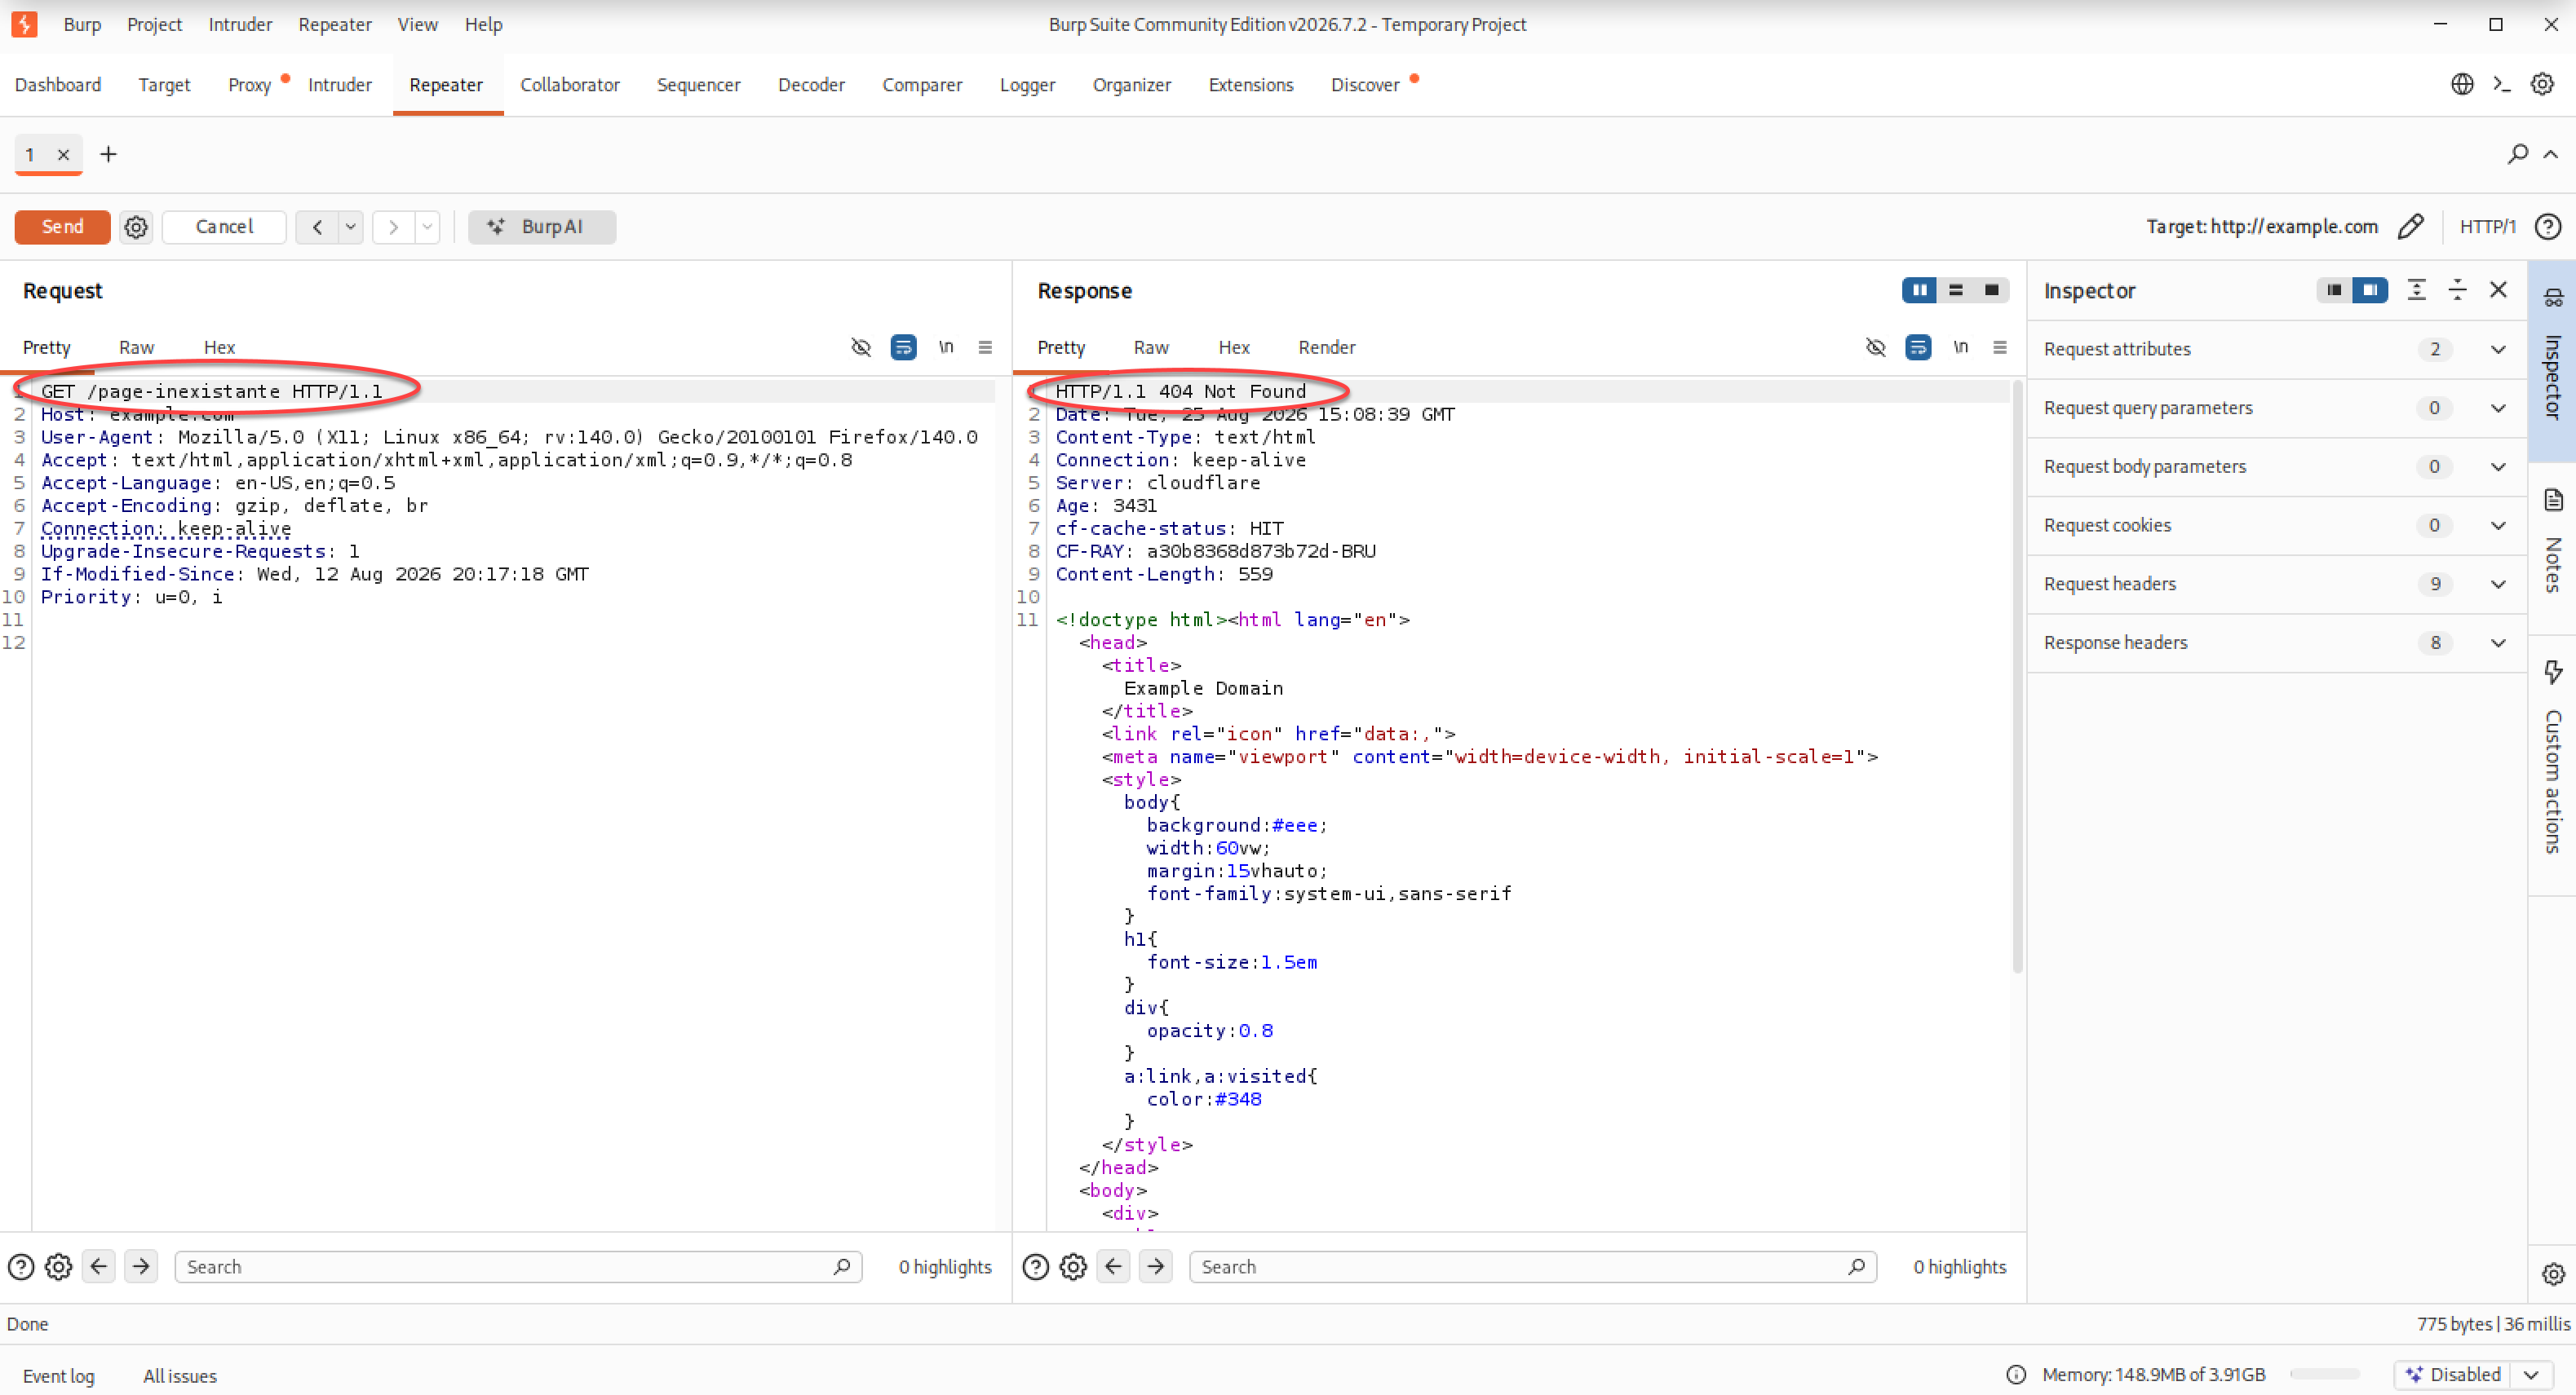This screenshot has height=1395, width=2576.
Task: Click the Request search input field
Action: point(518,1267)
